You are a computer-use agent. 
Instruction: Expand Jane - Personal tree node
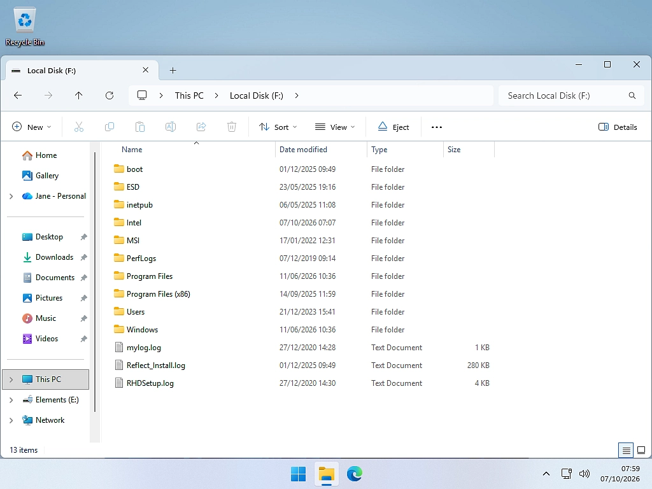tap(11, 196)
